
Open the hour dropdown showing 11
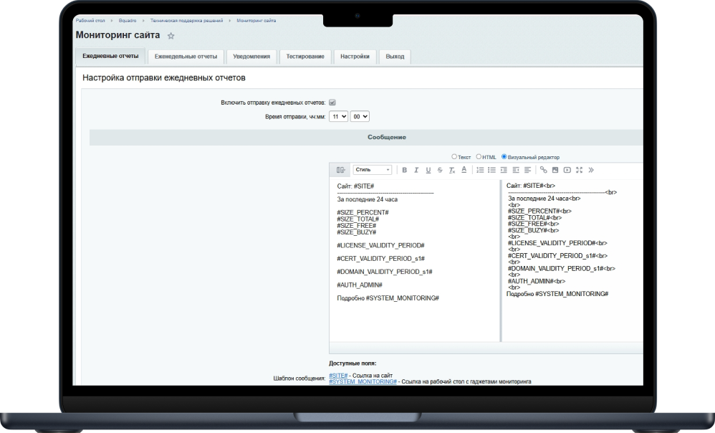click(338, 116)
